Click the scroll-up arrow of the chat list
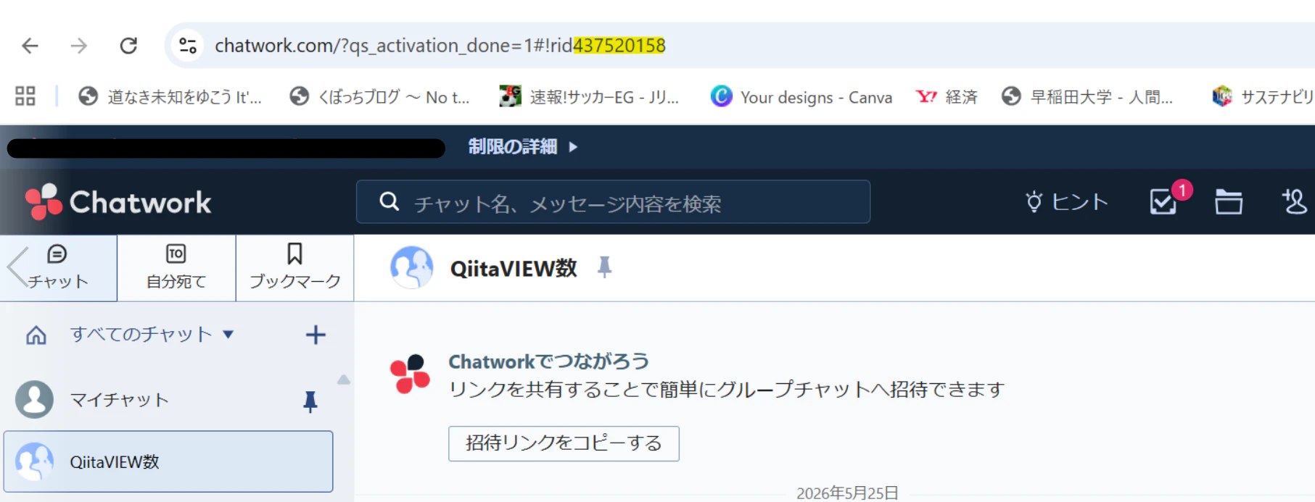The image size is (1315, 502). (x=344, y=380)
